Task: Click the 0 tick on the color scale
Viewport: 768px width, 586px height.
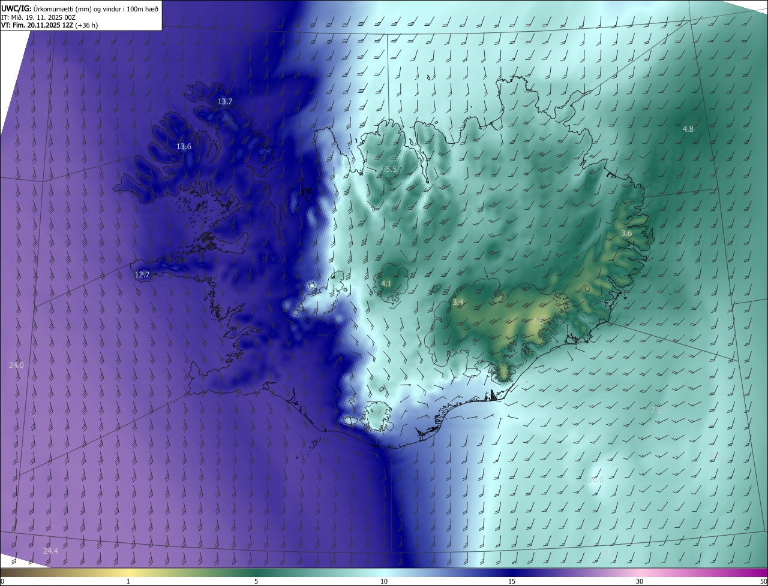Action: pyautogui.click(x=2, y=581)
